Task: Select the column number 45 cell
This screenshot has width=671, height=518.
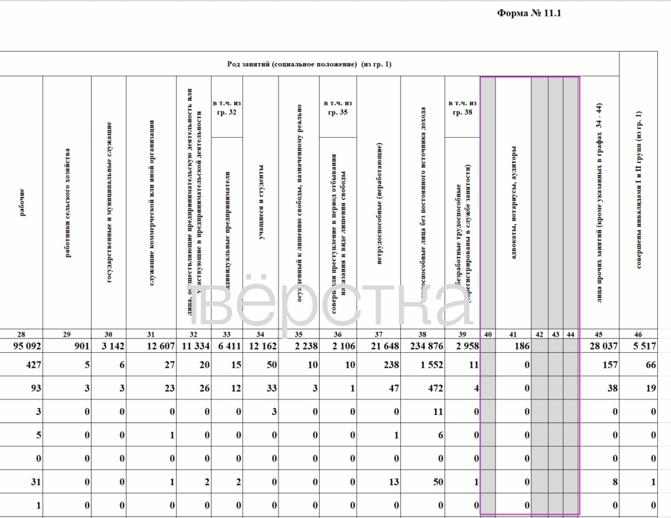Action: tap(599, 334)
